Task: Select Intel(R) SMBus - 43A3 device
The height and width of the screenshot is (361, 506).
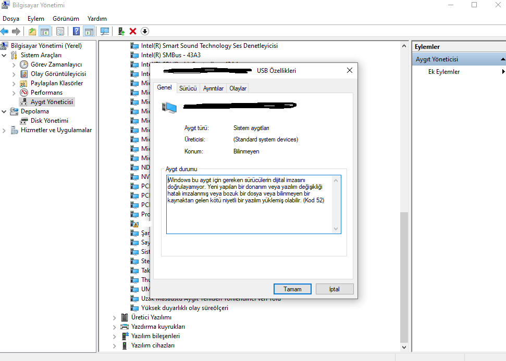Action: click(x=171, y=55)
